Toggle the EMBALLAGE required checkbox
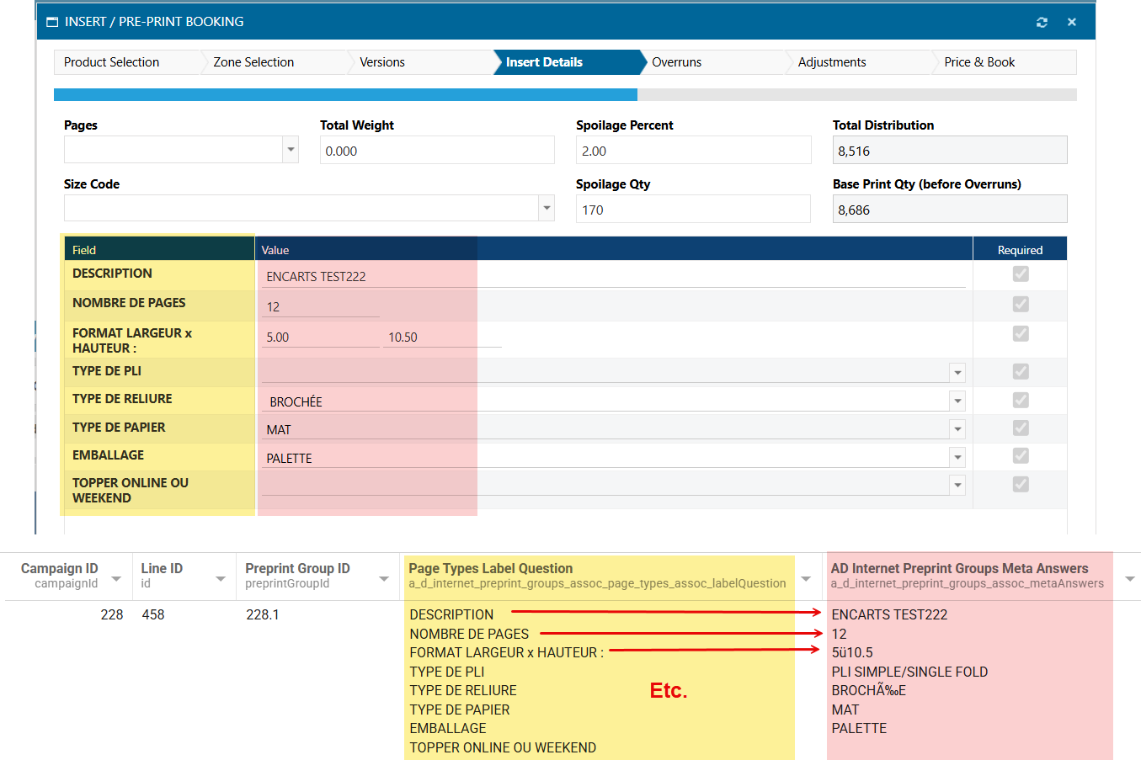 [1021, 455]
